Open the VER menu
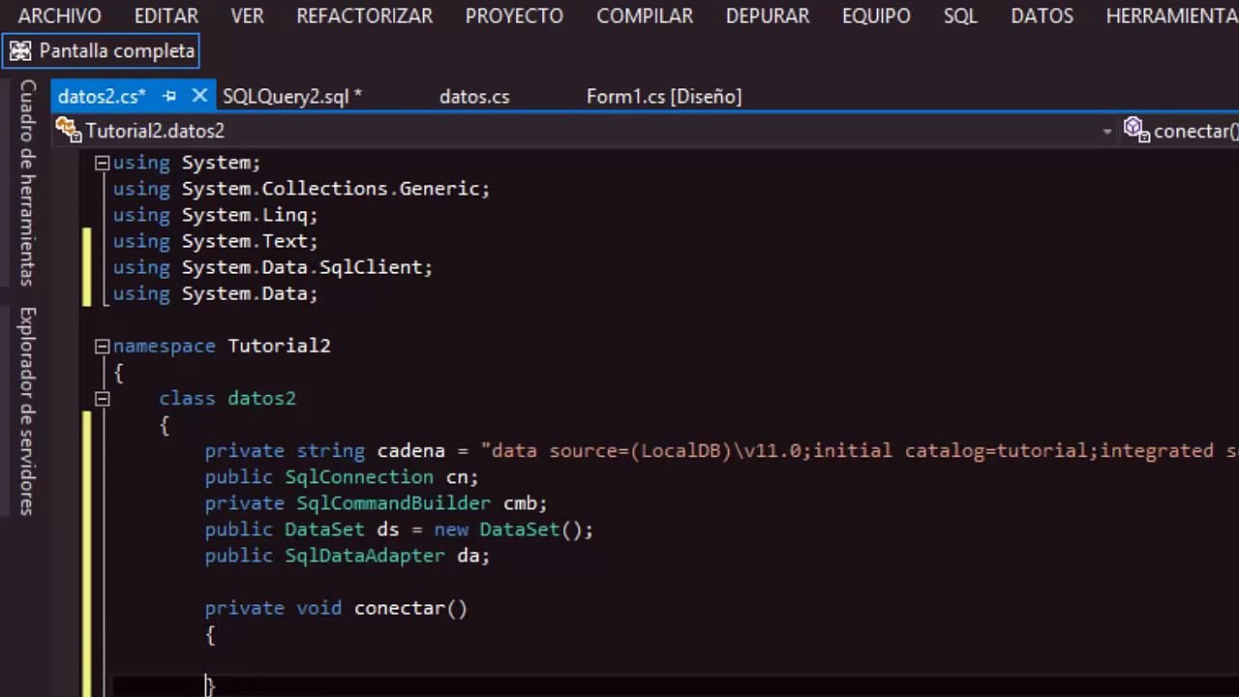 tap(247, 15)
